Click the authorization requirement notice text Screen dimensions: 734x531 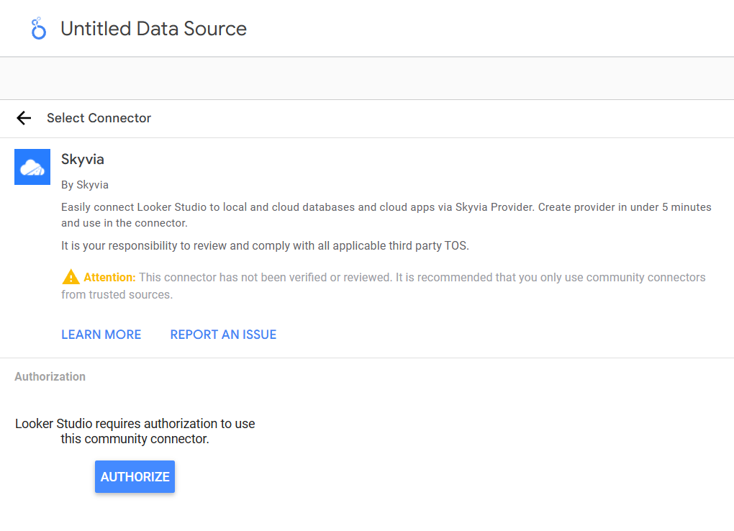[135, 431]
